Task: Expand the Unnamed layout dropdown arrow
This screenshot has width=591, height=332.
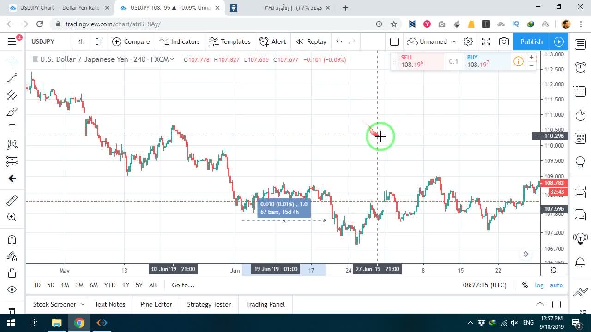Action: pos(454,41)
